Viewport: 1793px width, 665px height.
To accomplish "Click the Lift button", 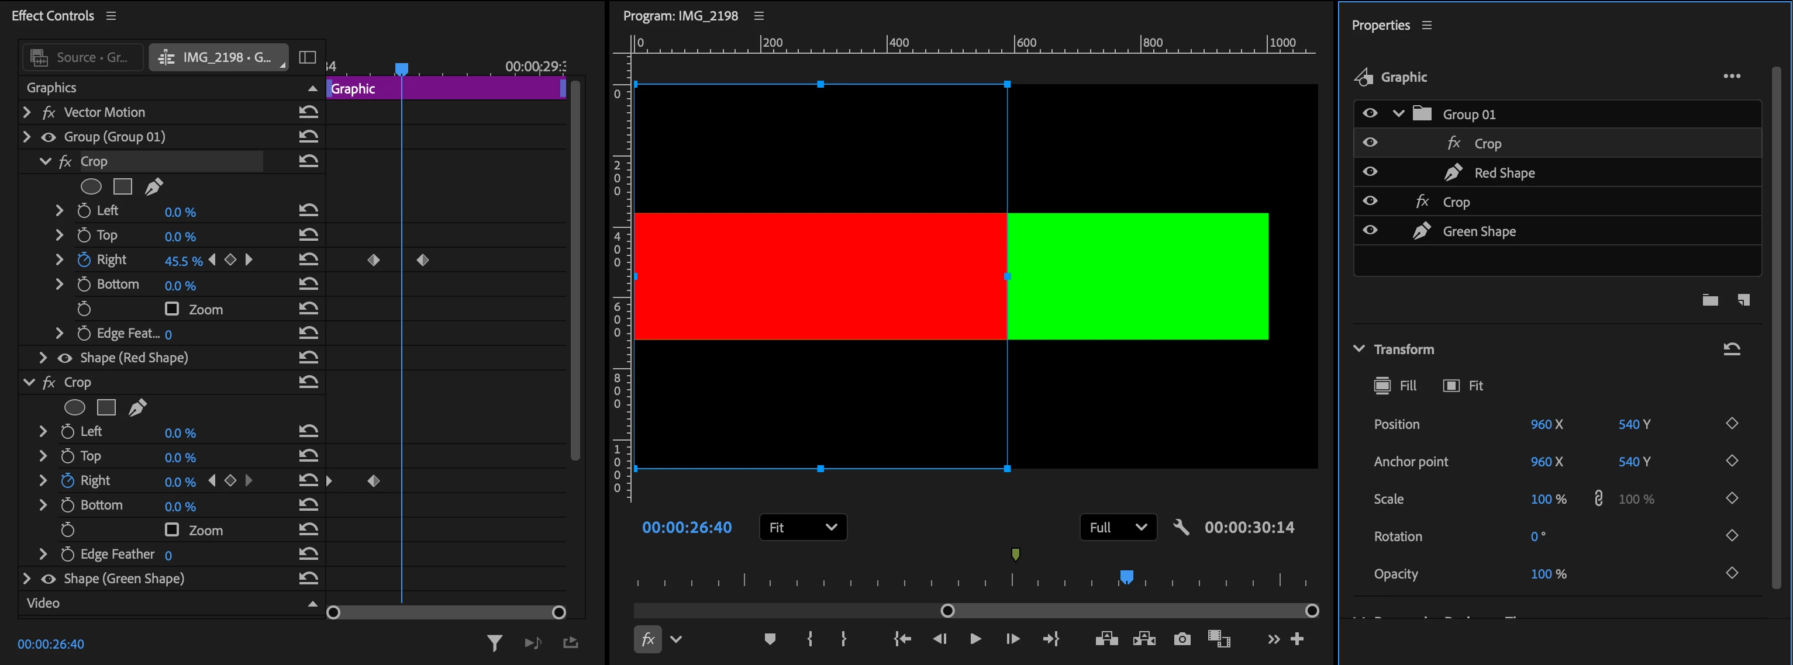I will [x=1106, y=639].
